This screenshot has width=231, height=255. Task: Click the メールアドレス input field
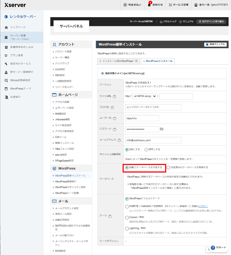153,140
